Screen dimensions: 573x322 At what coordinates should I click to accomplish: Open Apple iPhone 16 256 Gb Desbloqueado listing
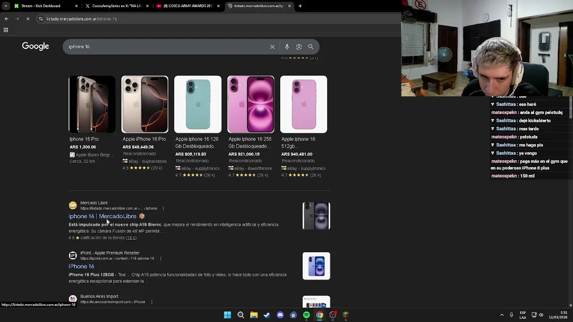(250, 142)
